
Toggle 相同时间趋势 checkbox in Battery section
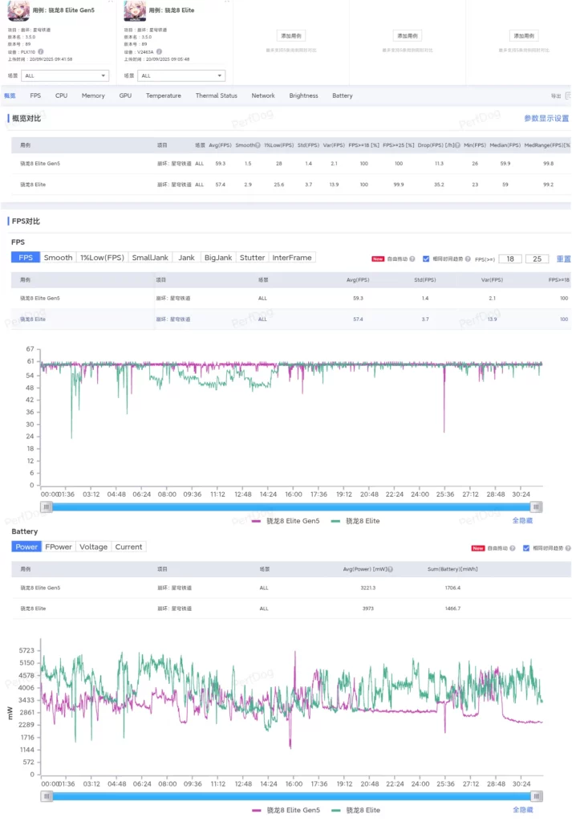click(526, 548)
